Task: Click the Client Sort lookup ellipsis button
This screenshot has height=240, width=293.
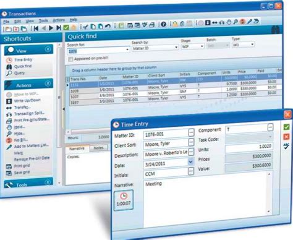Action: click(191, 142)
